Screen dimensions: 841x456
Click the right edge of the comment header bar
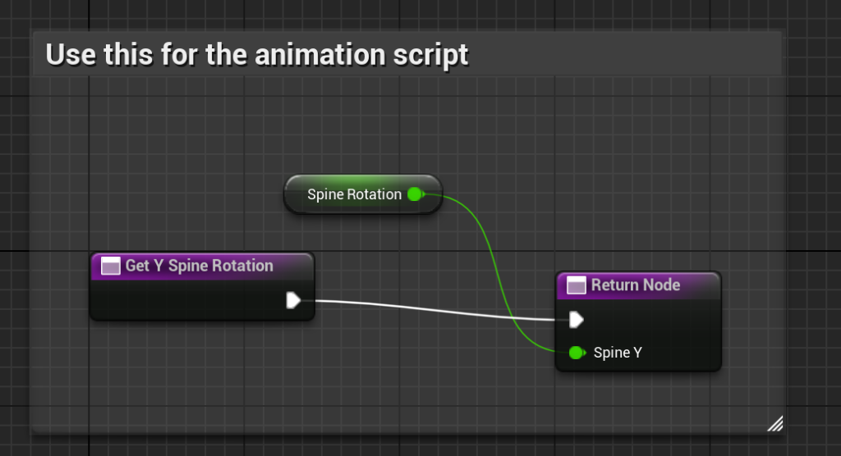click(764, 55)
